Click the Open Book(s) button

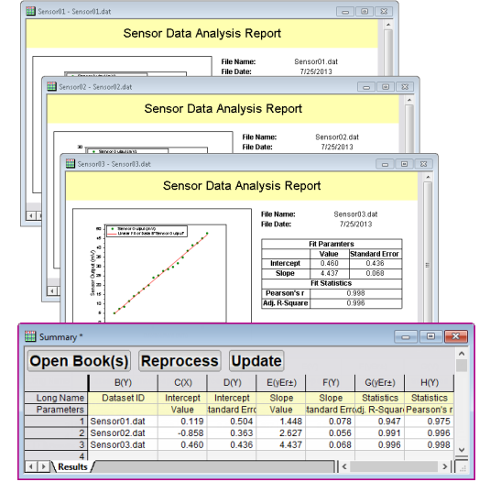80,361
